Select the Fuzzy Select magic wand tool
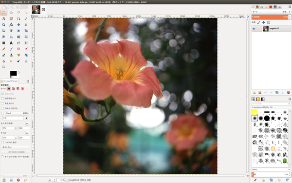292x183 pixels. pos(26,13)
